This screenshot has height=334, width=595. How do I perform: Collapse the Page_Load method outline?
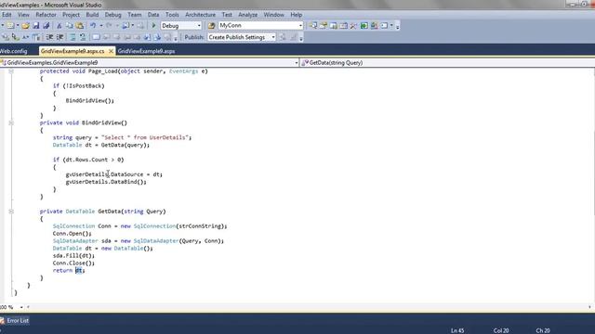[x=11, y=71]
